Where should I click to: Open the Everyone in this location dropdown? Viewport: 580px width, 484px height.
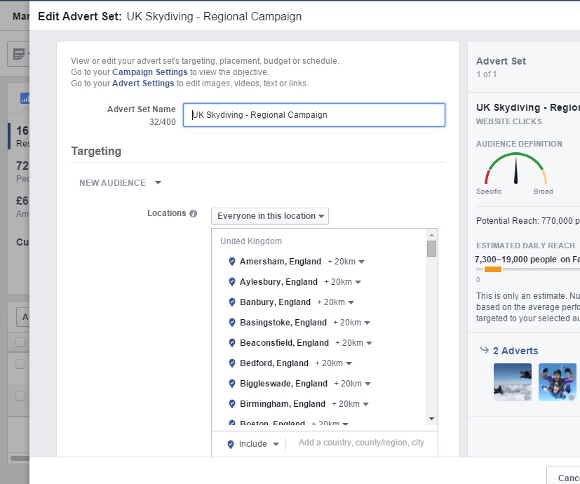(269, 215)
